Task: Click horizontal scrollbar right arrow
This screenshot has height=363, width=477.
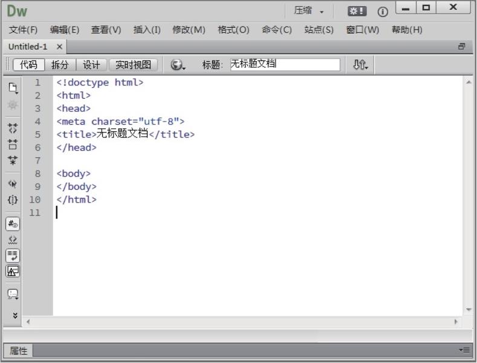Action: point(456,322)
